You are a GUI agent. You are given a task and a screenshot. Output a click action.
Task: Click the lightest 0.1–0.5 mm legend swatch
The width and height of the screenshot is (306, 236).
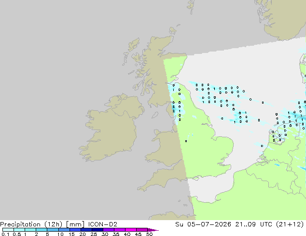click(8, 230)
